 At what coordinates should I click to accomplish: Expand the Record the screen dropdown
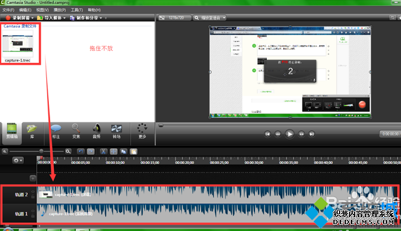(32, 18)
